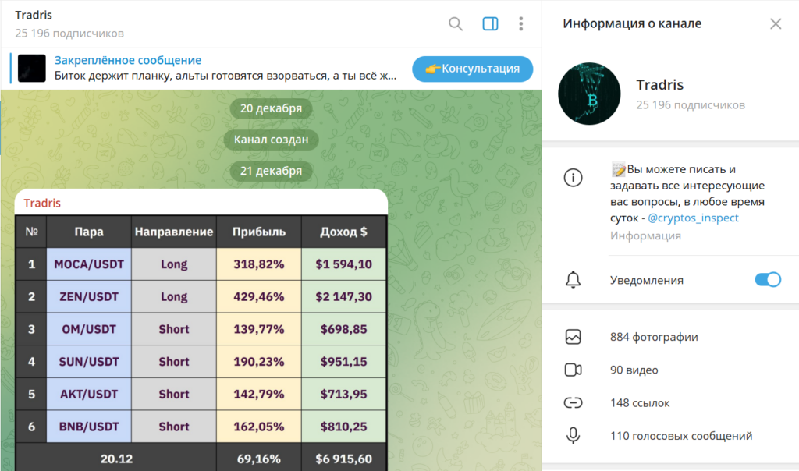This screenshot has height=471, width=799.
Task: Click the pinned message thumbnail image
Action: point(31,68)
